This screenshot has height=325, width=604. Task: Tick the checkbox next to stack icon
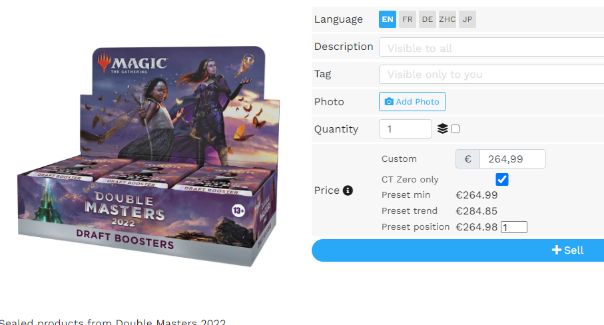tap(455, 129)
